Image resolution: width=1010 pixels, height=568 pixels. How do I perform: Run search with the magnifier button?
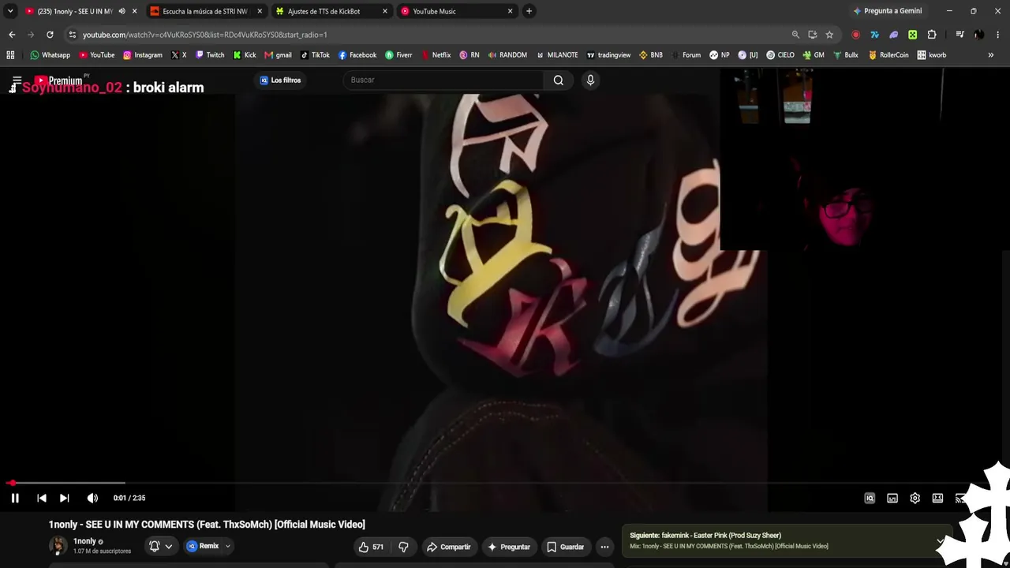[x=559, y=80]
